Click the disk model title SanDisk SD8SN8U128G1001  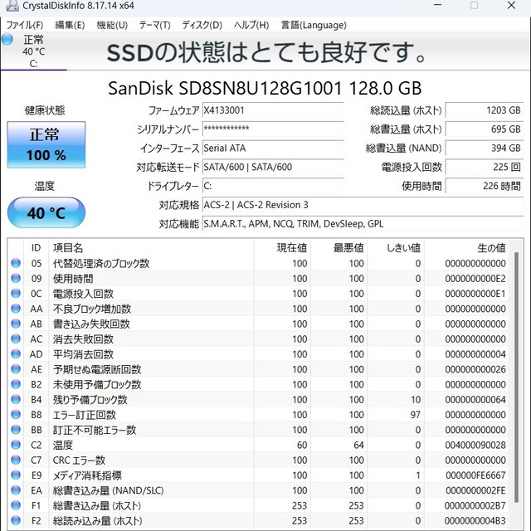coord(265,88)
